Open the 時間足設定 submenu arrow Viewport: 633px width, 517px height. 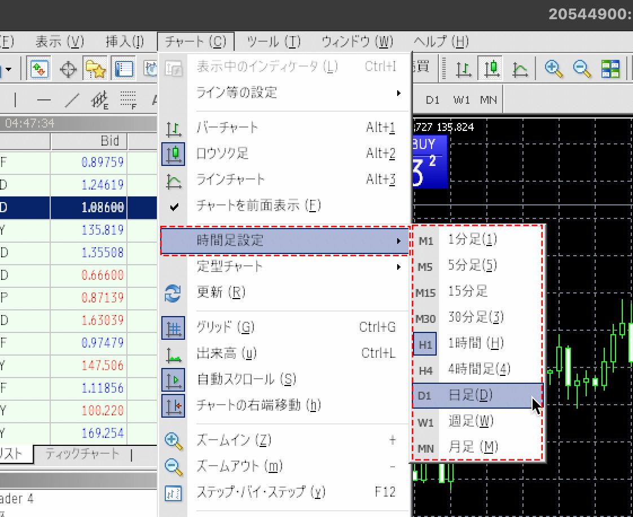point(398,240)
